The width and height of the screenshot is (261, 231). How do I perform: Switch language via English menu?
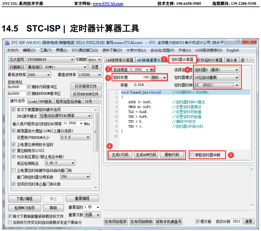pyautogui.click(x=233, y=50)
